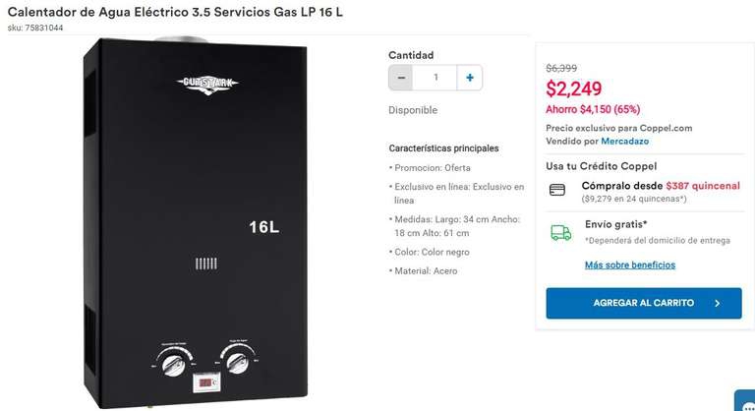Click the Usa tu Crédito Coppel heading
755x411 pixels.
click(x=601, y=166)
